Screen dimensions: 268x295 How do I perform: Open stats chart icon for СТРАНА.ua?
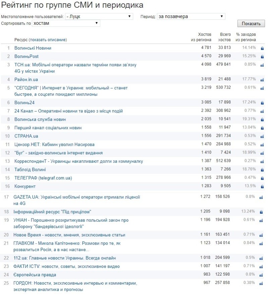[x=262, y=136]
